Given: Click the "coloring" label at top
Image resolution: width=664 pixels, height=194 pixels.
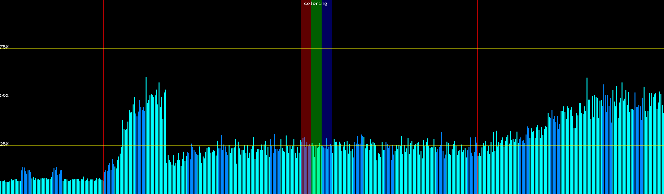Looking at the screenshot, I should (x=315, y=4).
